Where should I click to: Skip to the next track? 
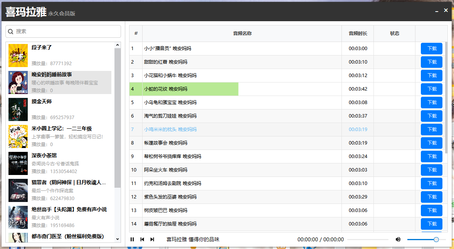pyautogui.click(x=152, y=239)
